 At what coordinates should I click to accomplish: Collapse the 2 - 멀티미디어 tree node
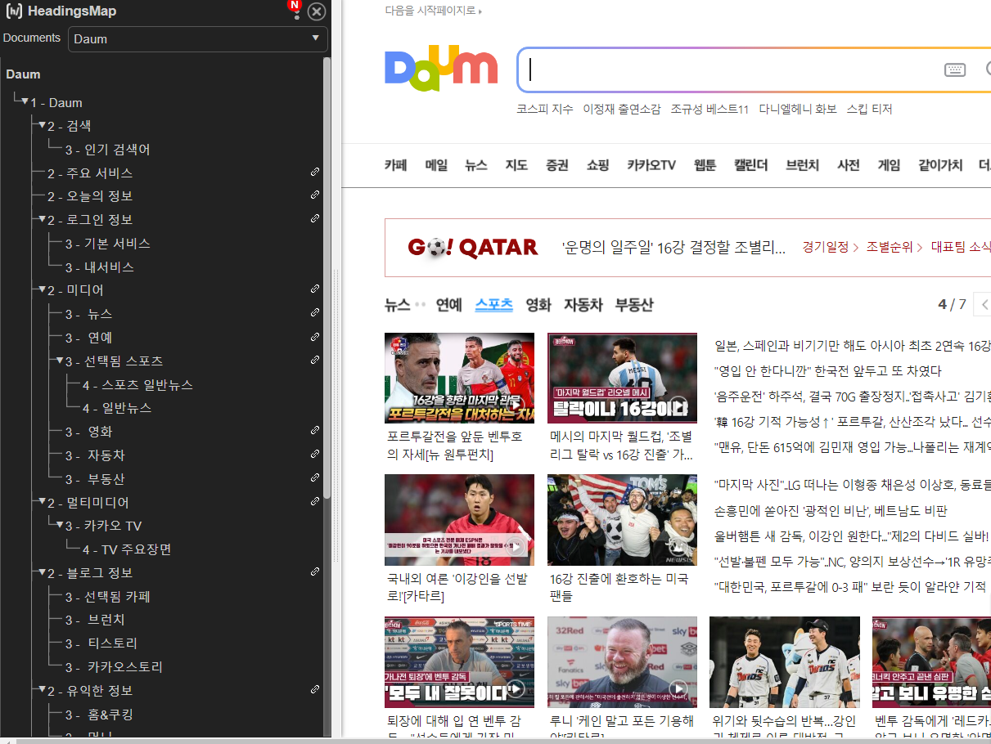pyautogui.click(x=42, y=502)
